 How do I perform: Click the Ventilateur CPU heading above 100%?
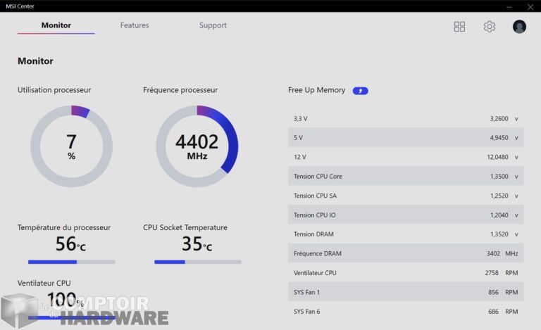pos(44,283)
